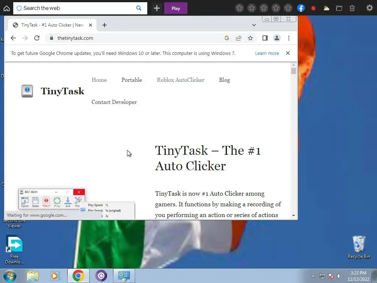This screenshot has width=377, height=283.
Task: Open the Contact Developer link
Action: 114,102
